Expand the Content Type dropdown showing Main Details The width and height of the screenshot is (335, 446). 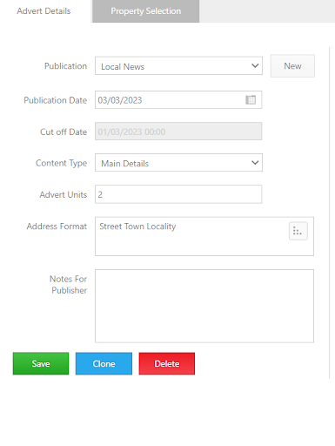tap(178, 163)
